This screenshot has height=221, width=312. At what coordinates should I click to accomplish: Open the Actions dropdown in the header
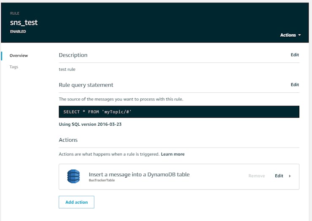(290, 35)
